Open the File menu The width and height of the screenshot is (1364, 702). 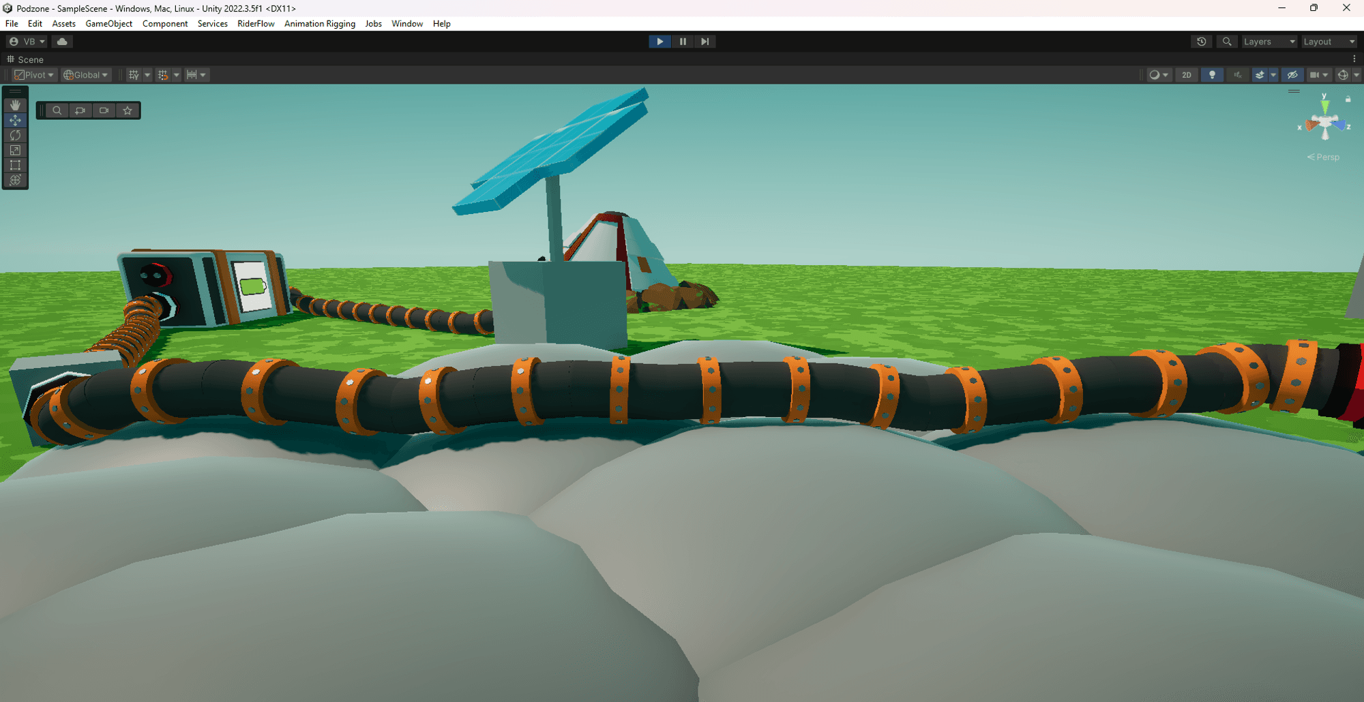pos(12,23)
